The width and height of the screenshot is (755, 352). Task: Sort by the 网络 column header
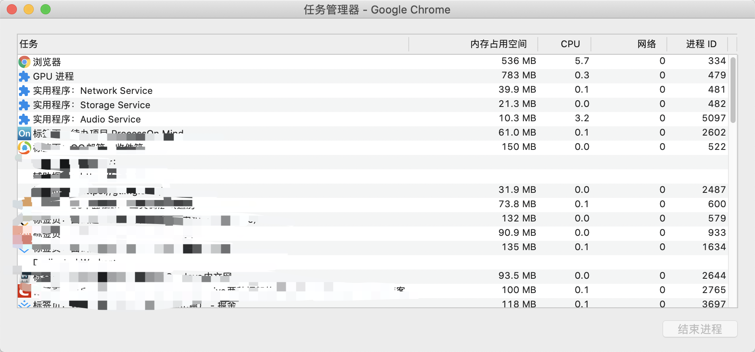(646, 44)
